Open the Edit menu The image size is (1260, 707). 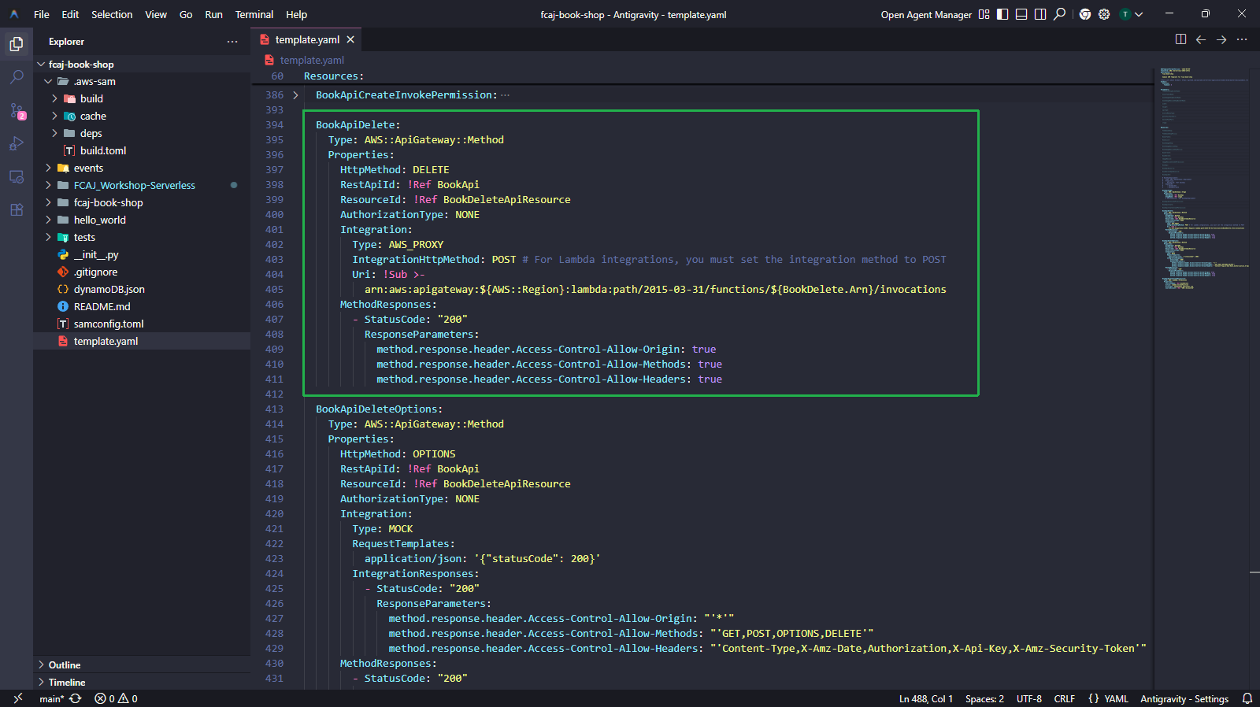(x=70, y=14)
